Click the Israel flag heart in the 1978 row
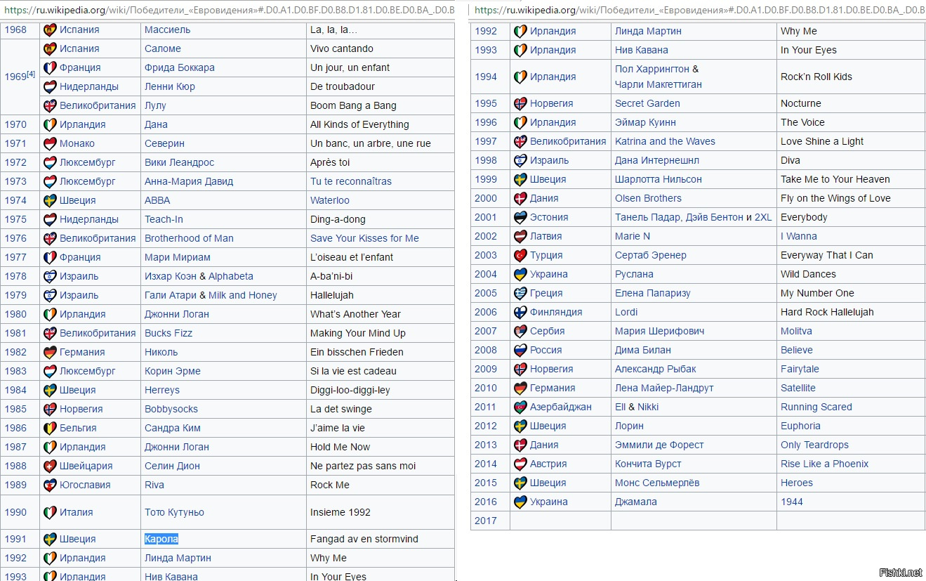The image size is (926, 581). (50, 277)
